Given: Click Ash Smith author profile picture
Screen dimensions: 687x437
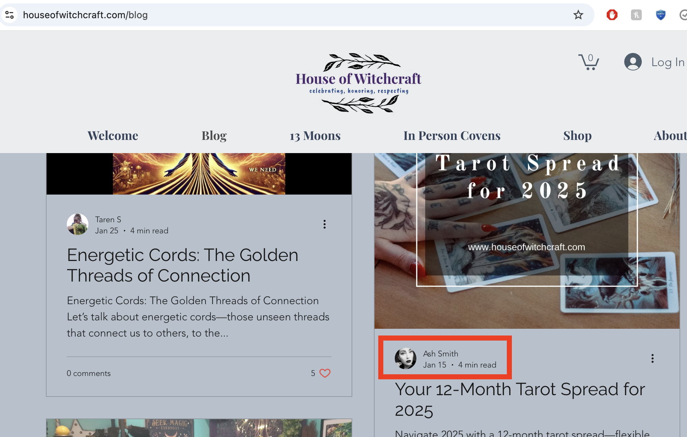Looking at the screenshot, I should tap(406, 358).
